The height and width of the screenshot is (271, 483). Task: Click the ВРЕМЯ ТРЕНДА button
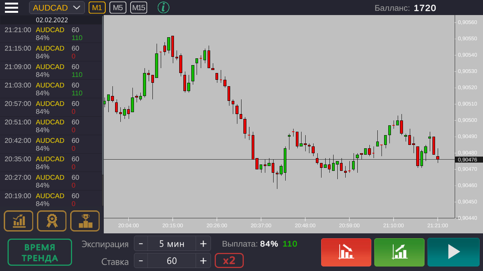(40, 252)
